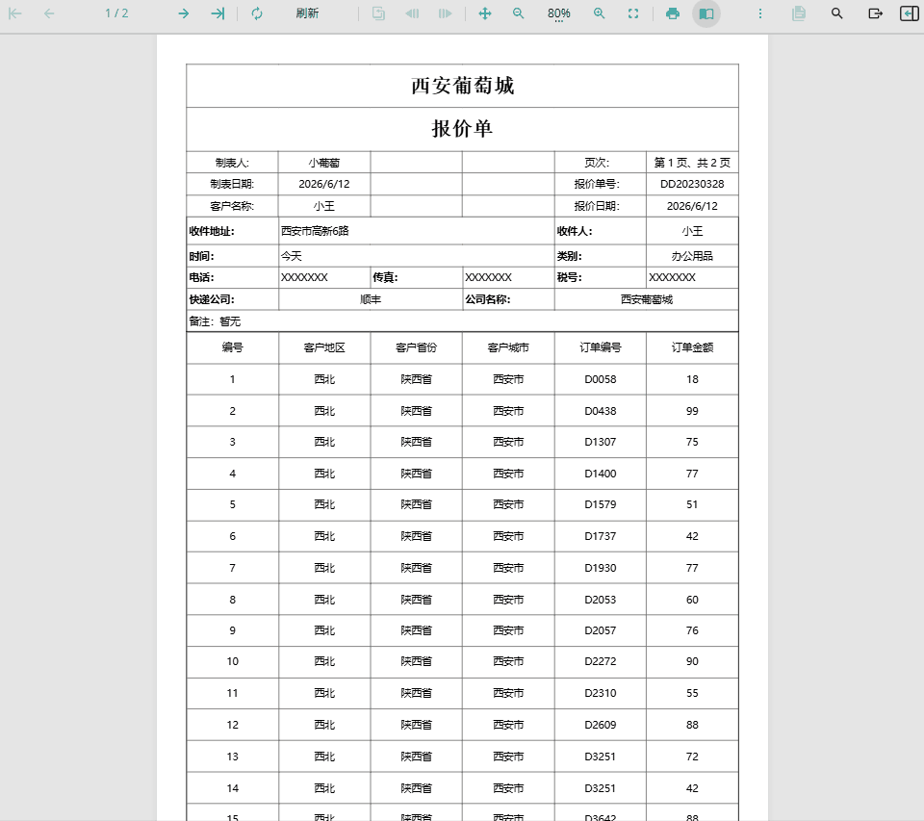Click the grayed document page icon
924x821 pixels.
click(799, 13)
